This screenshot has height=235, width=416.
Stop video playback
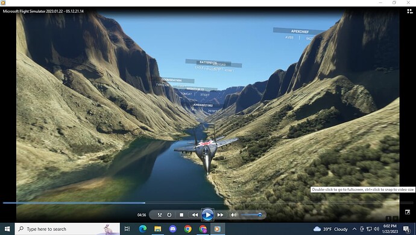point(181,215)
